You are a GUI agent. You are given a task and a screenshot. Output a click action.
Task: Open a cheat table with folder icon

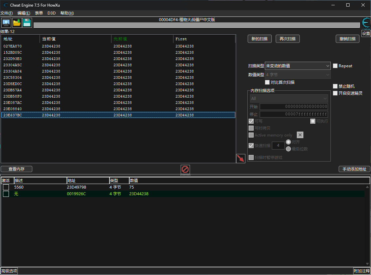tap(16, 22)
